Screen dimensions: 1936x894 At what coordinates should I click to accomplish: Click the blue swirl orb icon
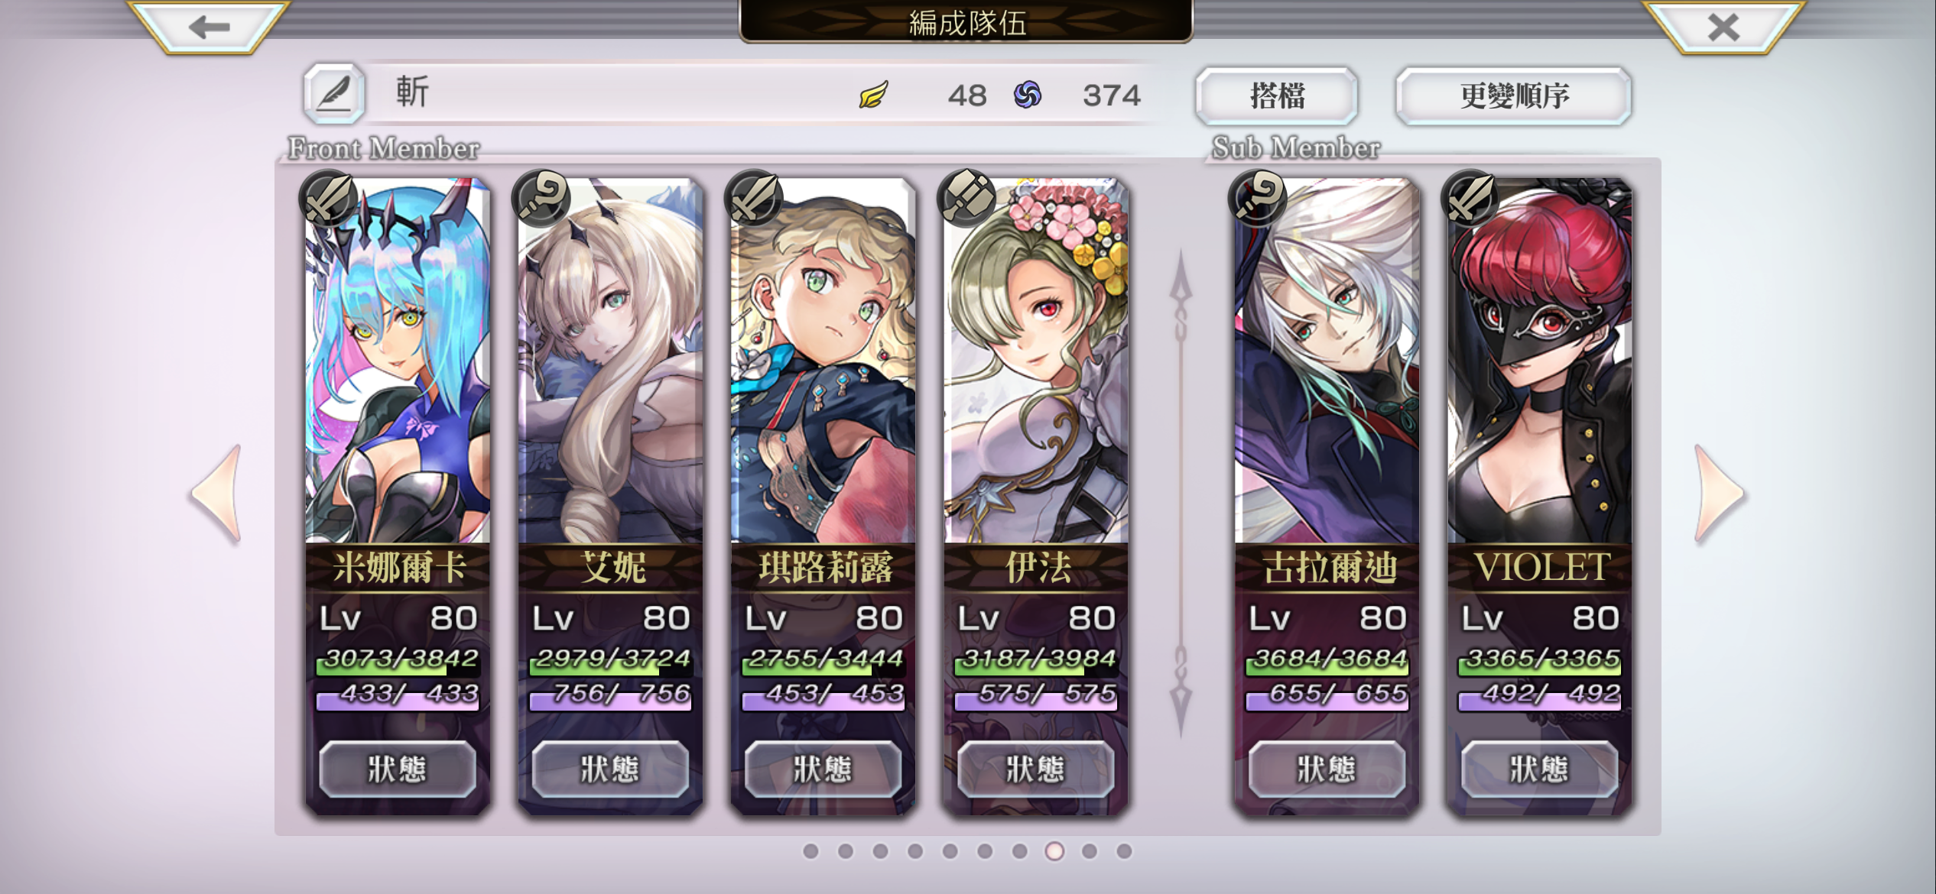click(1028, 95)
